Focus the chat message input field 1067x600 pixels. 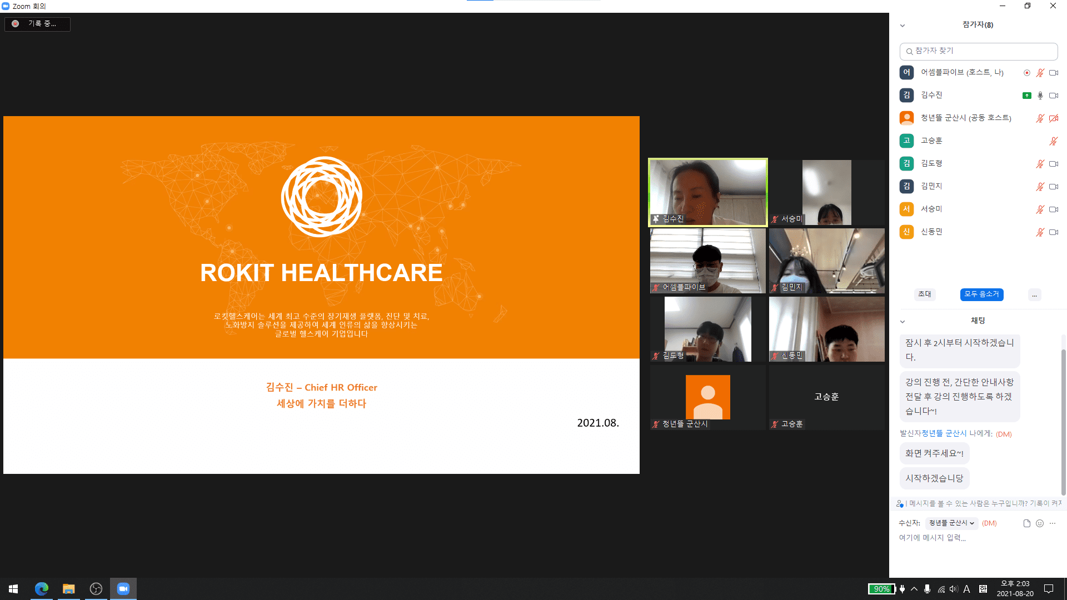978,538
